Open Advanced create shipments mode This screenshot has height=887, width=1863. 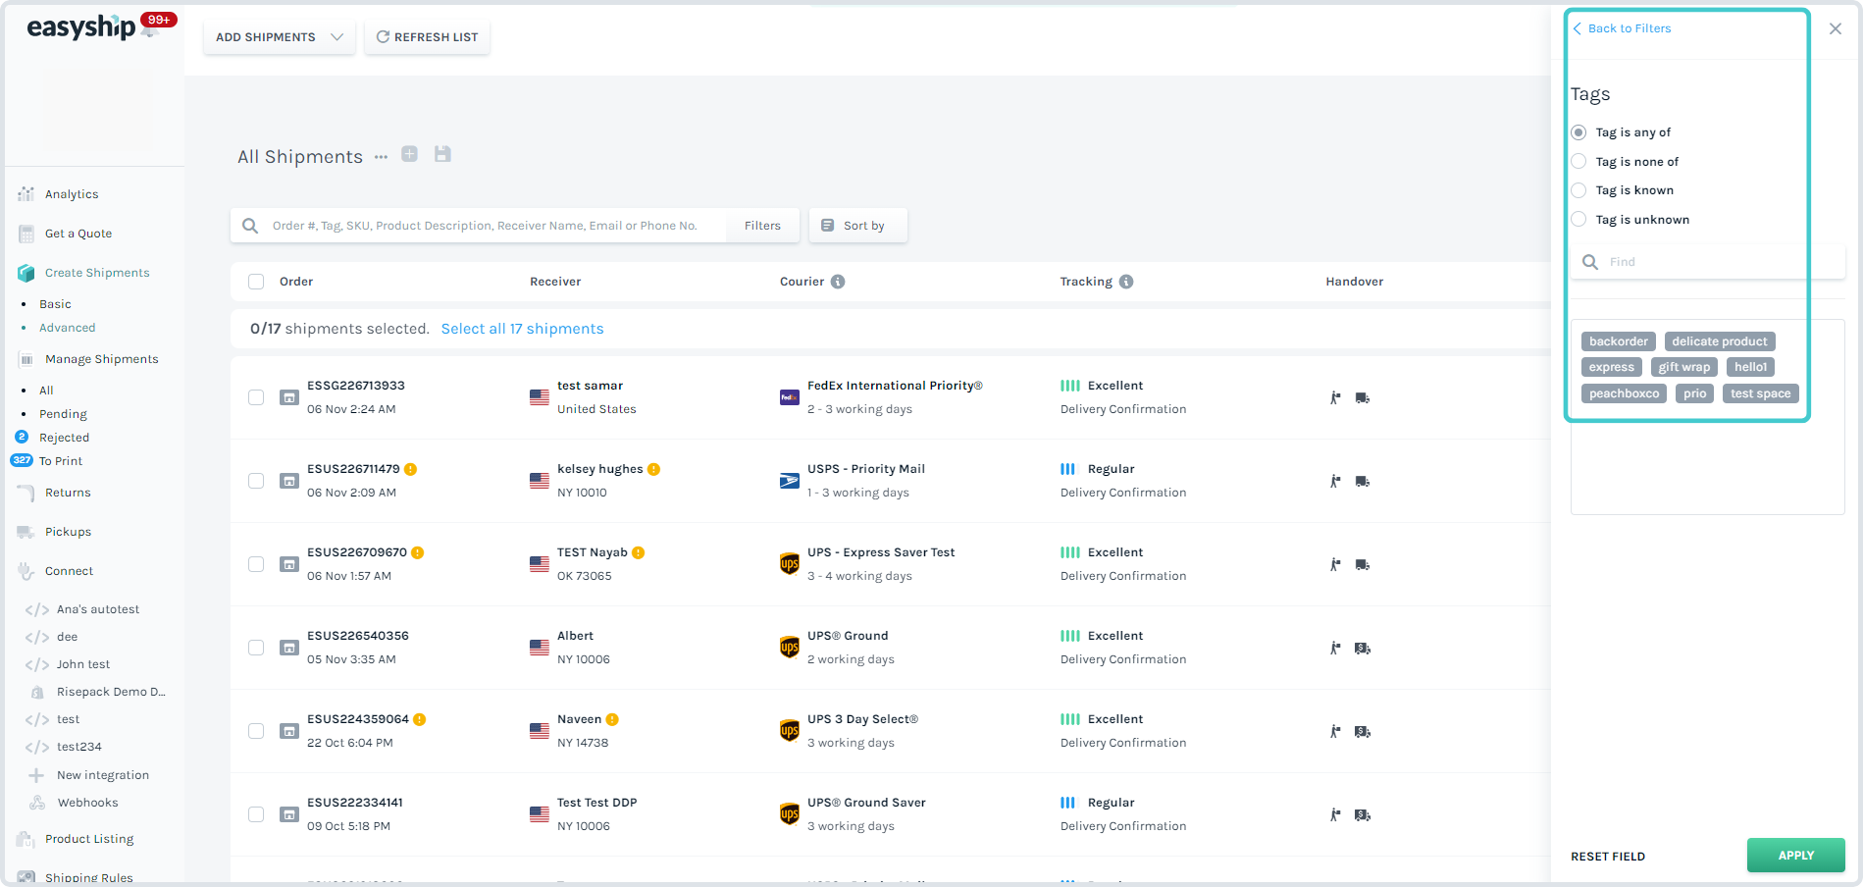pos(68,328)
